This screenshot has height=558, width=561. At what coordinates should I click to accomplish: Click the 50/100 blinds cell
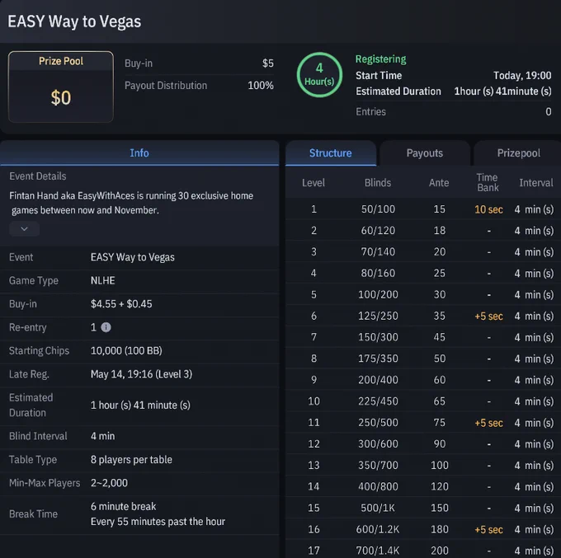[x=378, y=209]
